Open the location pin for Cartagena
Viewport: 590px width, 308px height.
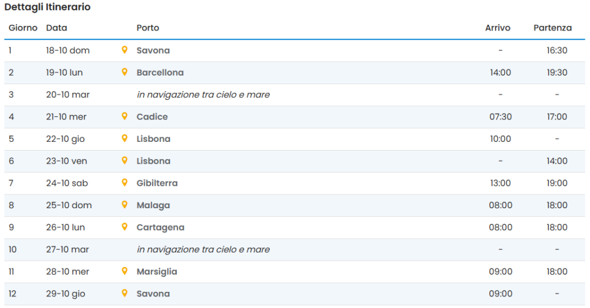(124, 227)
